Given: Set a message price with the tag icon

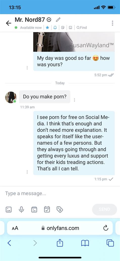Looking at the screenshot, I should pyautogui.click(x=60, y=209).
